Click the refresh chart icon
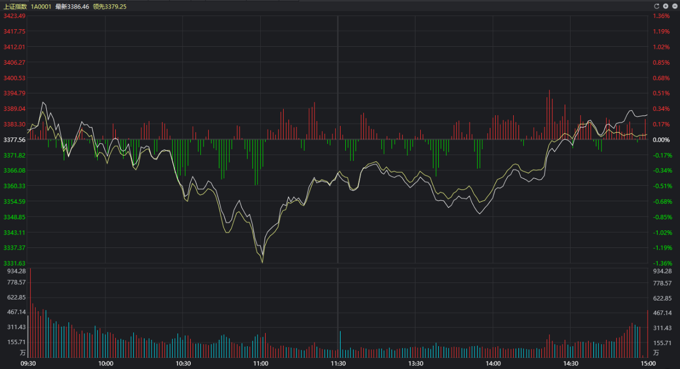Screen dimensions: 680x369 tap(657, 6)
